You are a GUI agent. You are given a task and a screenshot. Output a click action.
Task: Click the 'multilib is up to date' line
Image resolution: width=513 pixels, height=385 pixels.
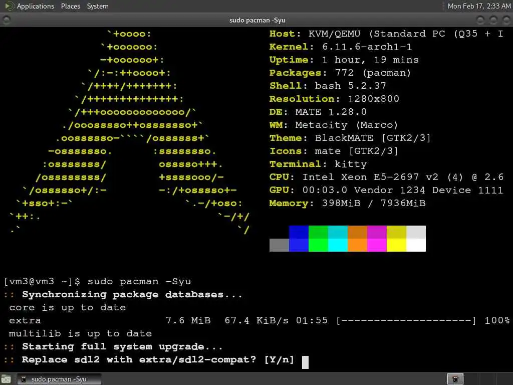point(81,333)
